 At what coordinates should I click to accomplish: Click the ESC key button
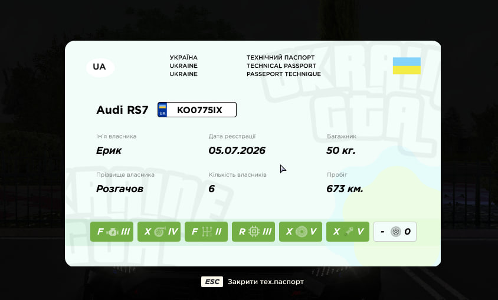[212, 282]
